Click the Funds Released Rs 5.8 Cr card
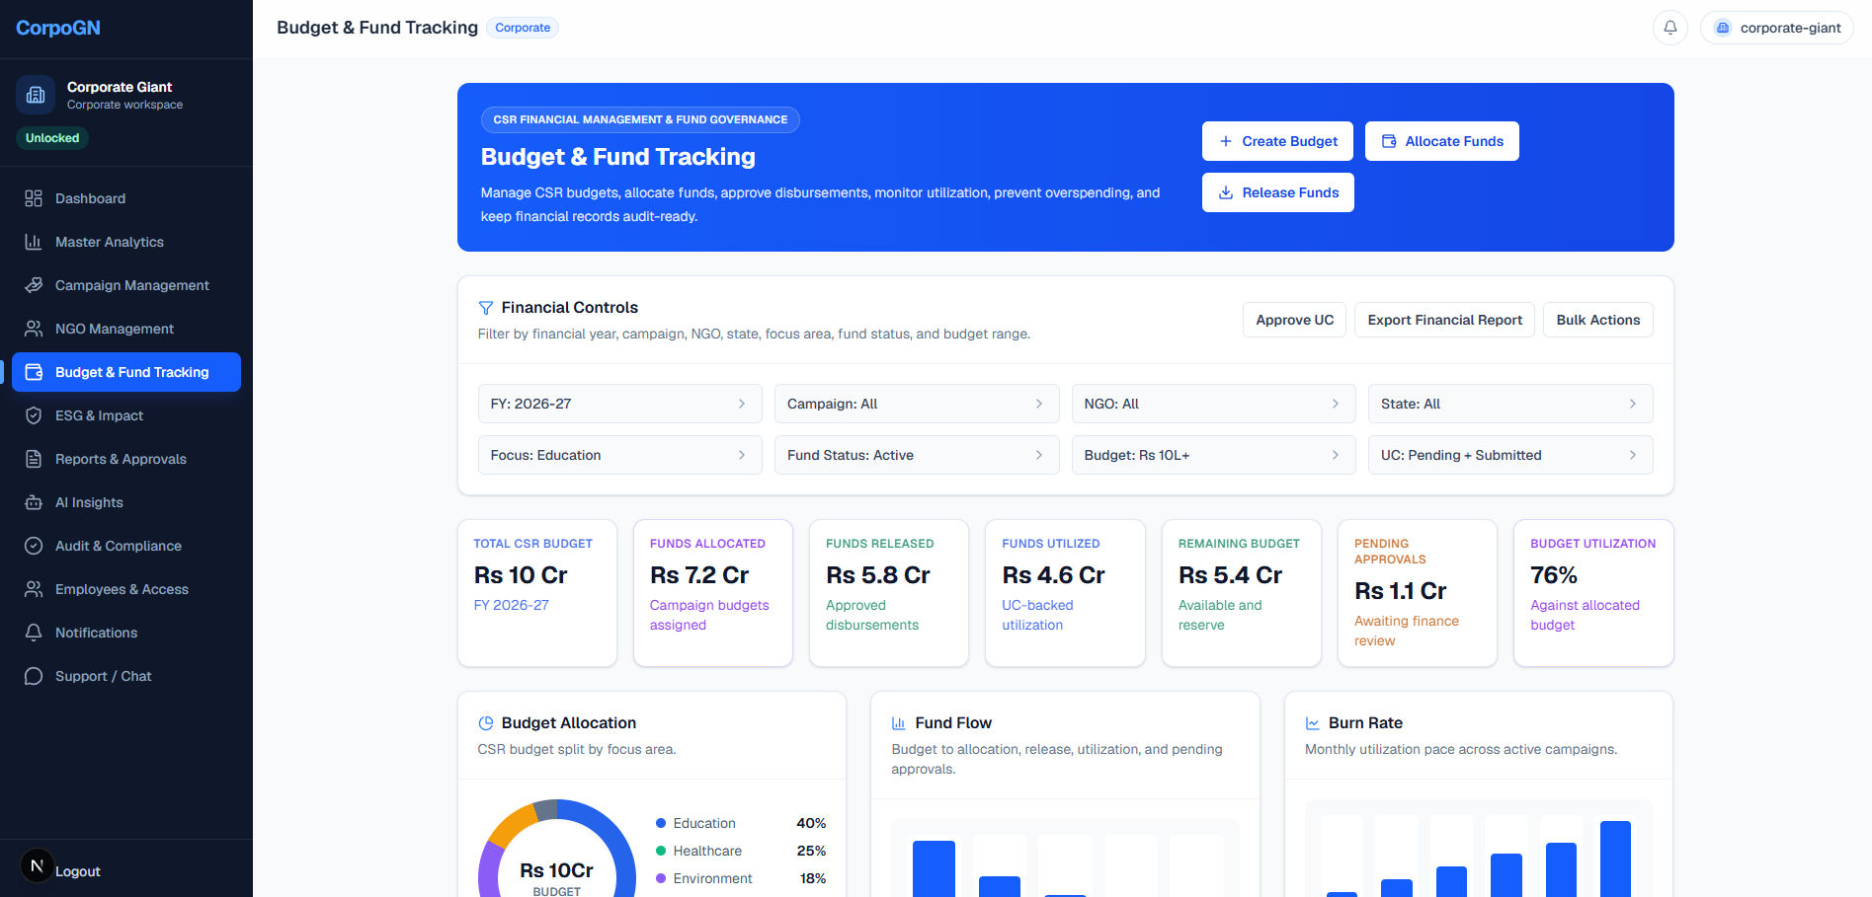Screen dimensions: 1872x897 coord(889,593)
